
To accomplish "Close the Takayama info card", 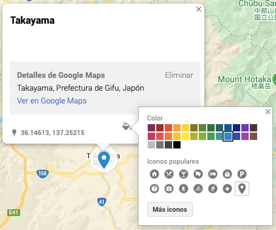I will point(199,9).
